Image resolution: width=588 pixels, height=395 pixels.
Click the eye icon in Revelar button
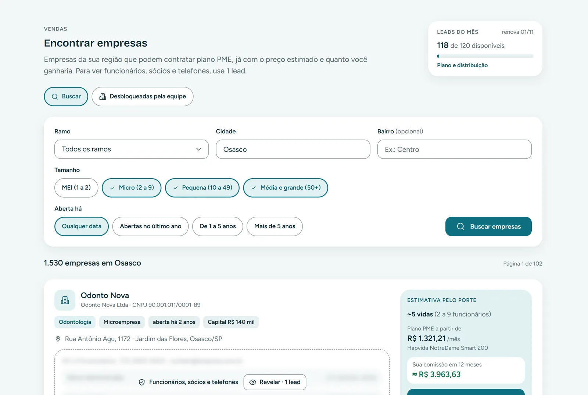click(x=253, y=382)
